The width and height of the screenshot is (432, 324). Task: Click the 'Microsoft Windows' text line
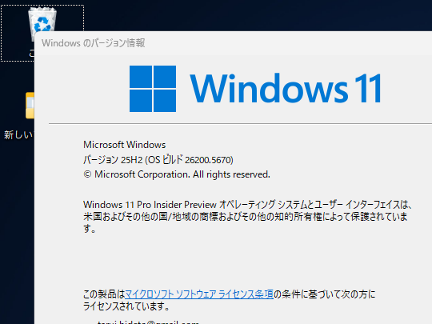(x=125, y=145)
